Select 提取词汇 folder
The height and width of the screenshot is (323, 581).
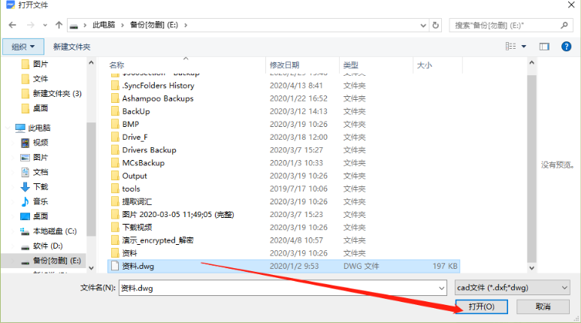click(137, 202)
